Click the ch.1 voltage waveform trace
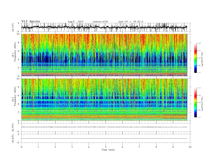Viewport: 214px width, 165px height. tap(104, 27)
